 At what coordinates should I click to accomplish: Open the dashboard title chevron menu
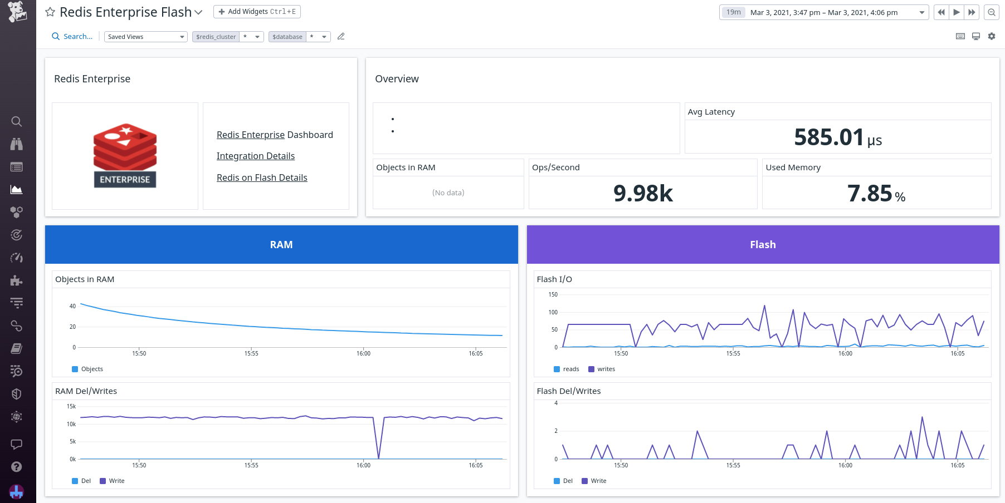click(198, 12)
